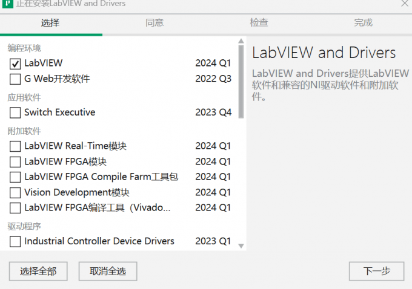Select the LabVIEW product name text

pos(44,63)
